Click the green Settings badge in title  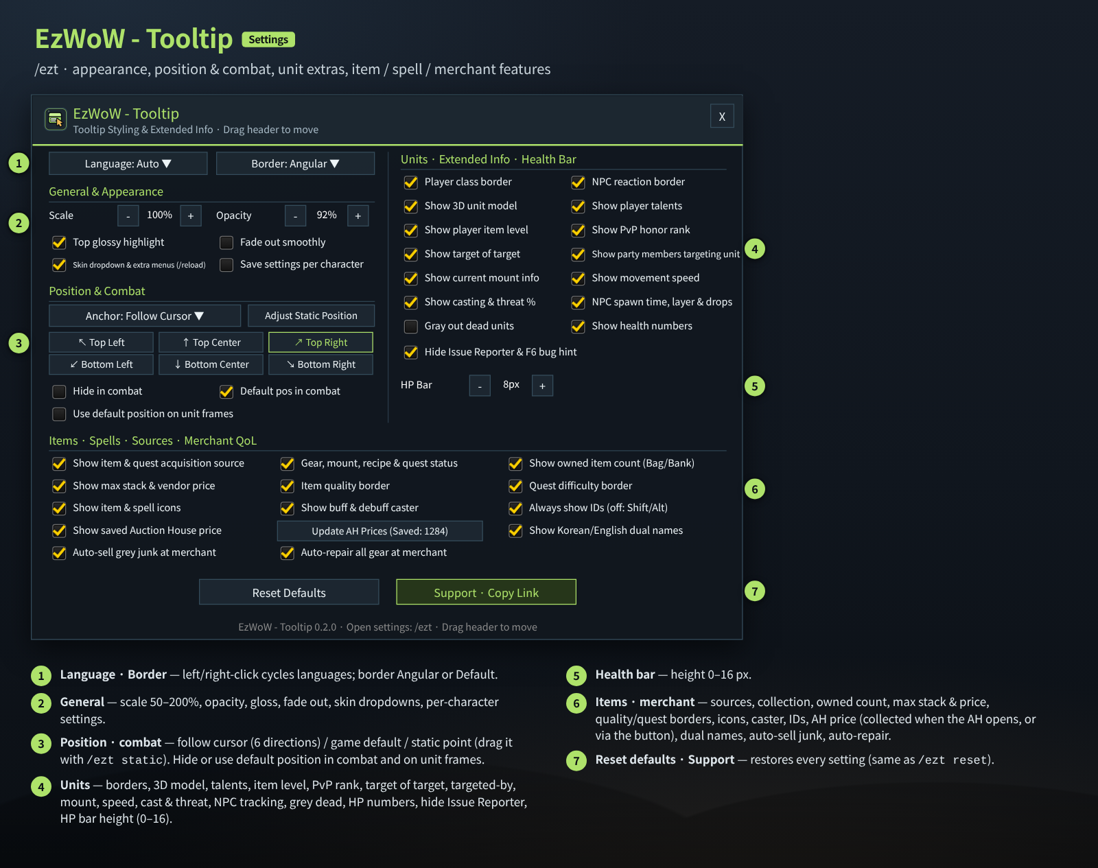[268, 40]
